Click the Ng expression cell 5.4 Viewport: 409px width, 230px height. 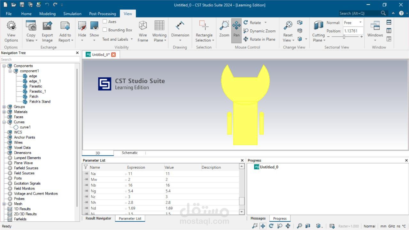144,191
